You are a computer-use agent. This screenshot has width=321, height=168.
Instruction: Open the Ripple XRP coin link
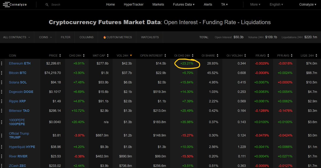click(17, 101)
